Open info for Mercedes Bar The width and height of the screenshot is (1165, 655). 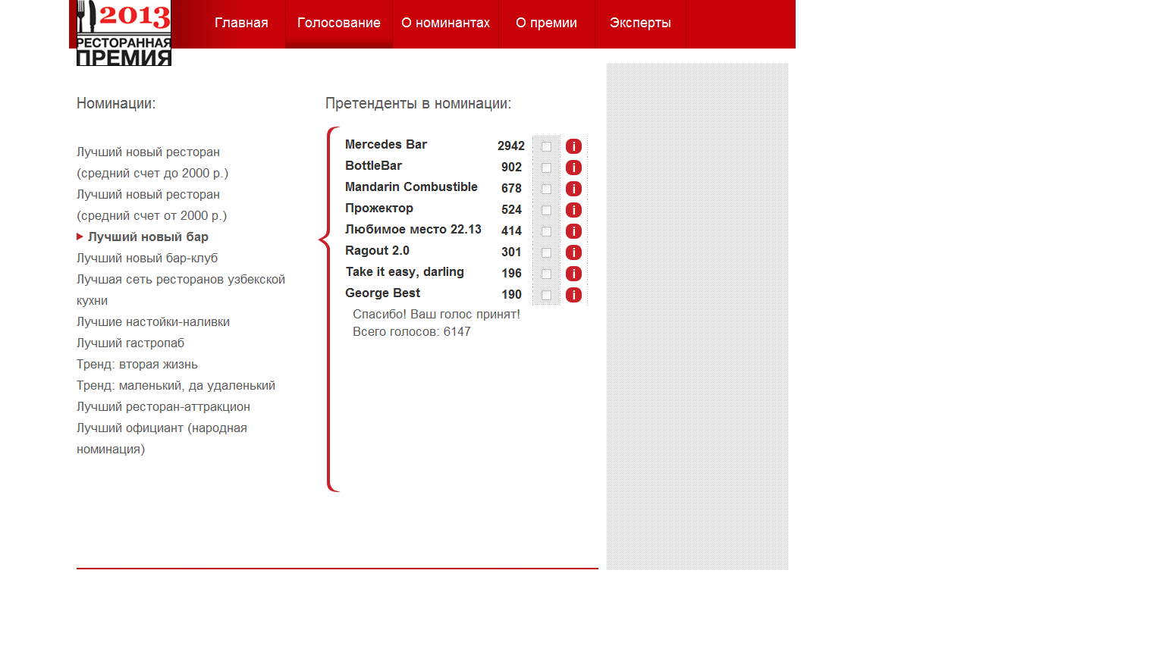coord(573,146)
